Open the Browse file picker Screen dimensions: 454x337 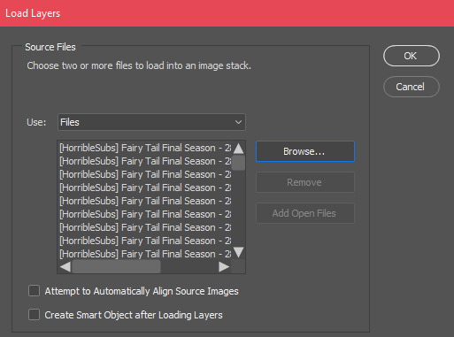coord(305,151)
